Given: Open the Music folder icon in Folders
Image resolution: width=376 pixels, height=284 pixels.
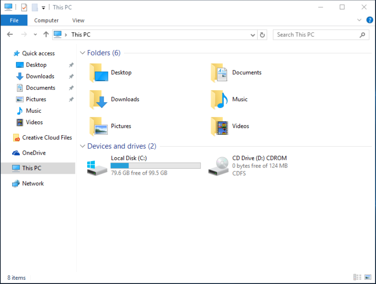Looking at the screenshot, I should (220, 100).
